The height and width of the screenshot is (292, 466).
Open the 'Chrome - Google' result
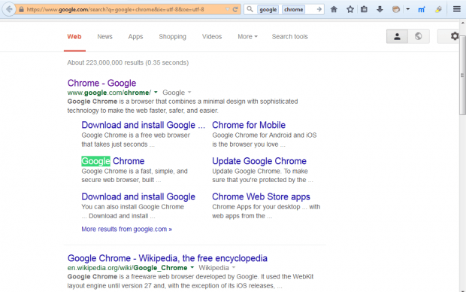[101, 83]
